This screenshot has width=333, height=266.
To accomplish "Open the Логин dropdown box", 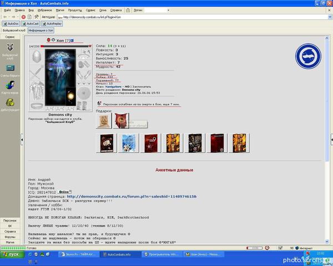I will [x=157, y=10].
